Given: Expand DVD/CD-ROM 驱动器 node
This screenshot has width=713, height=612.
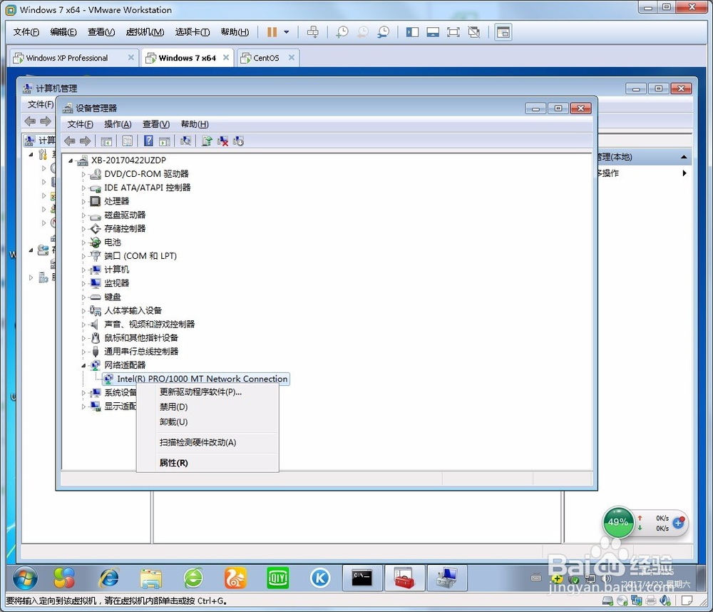Looking at the screenshot, I should (x=83, y=174).
